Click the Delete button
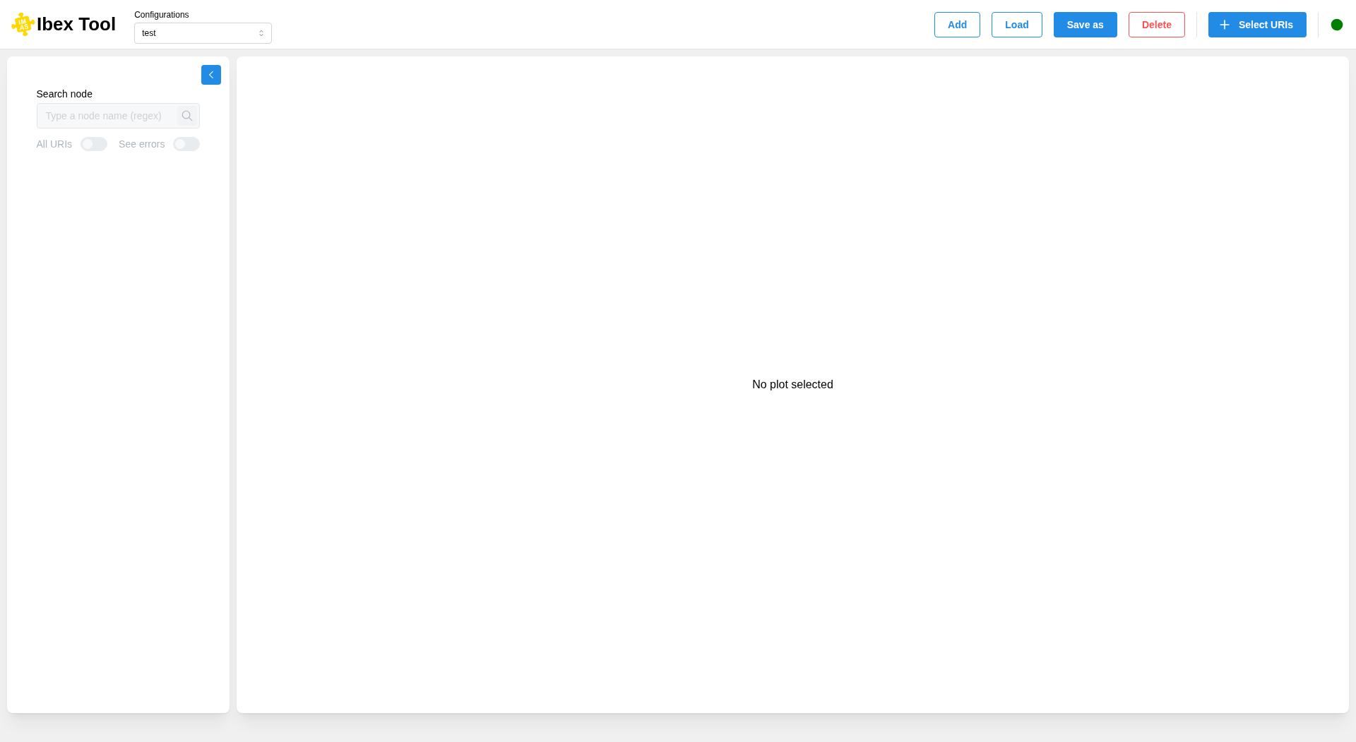This screenshot has height=742, width=1356. click(1157, 25)
